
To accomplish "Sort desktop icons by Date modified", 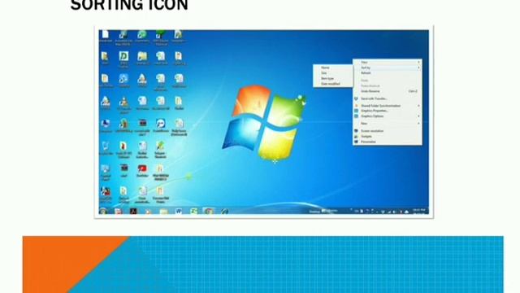I will (x=332, y=84).
